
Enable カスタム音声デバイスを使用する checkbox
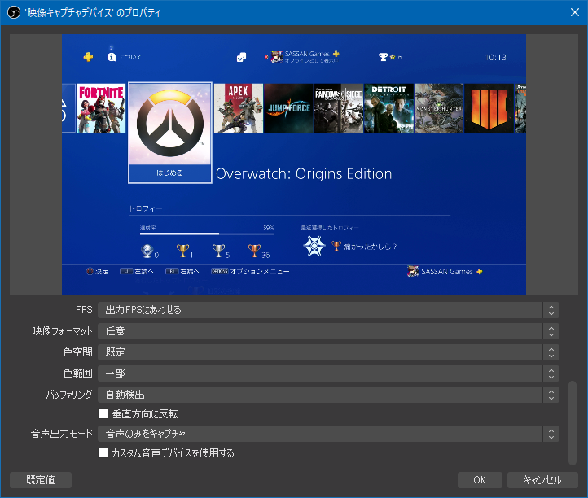point(103,453)
